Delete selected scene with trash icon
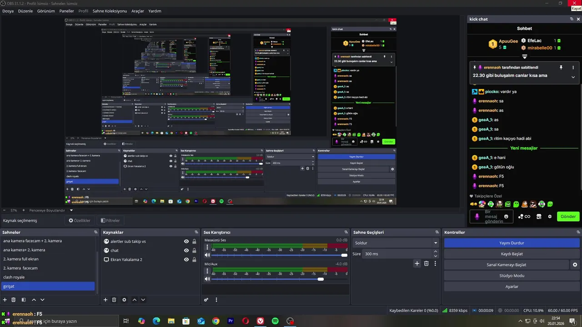The image size is (582, 327). tap(14, 300)
